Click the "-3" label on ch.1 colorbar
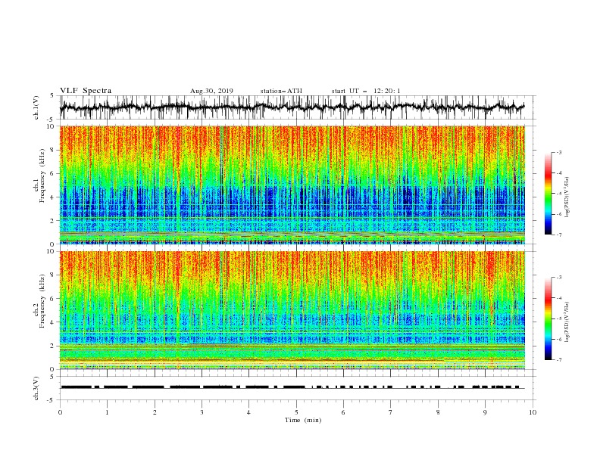Image resolution: width=600 pixels, height=463 pixels. (559, 152)
